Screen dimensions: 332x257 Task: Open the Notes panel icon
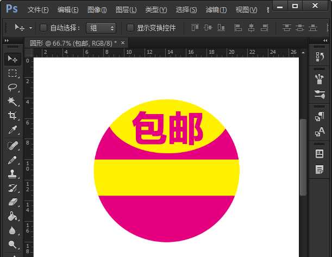tap(320, 170)
